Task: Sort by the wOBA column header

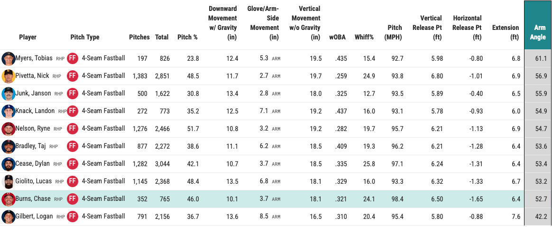Action: [337, 37]
